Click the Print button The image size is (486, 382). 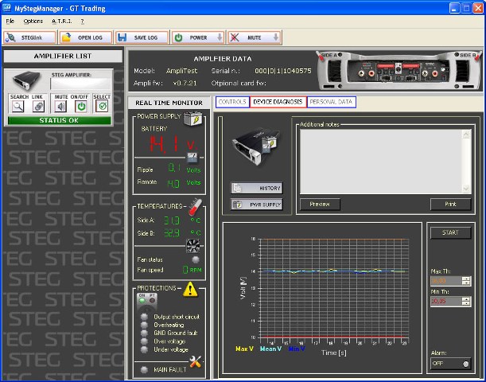(x=450, y=205)
